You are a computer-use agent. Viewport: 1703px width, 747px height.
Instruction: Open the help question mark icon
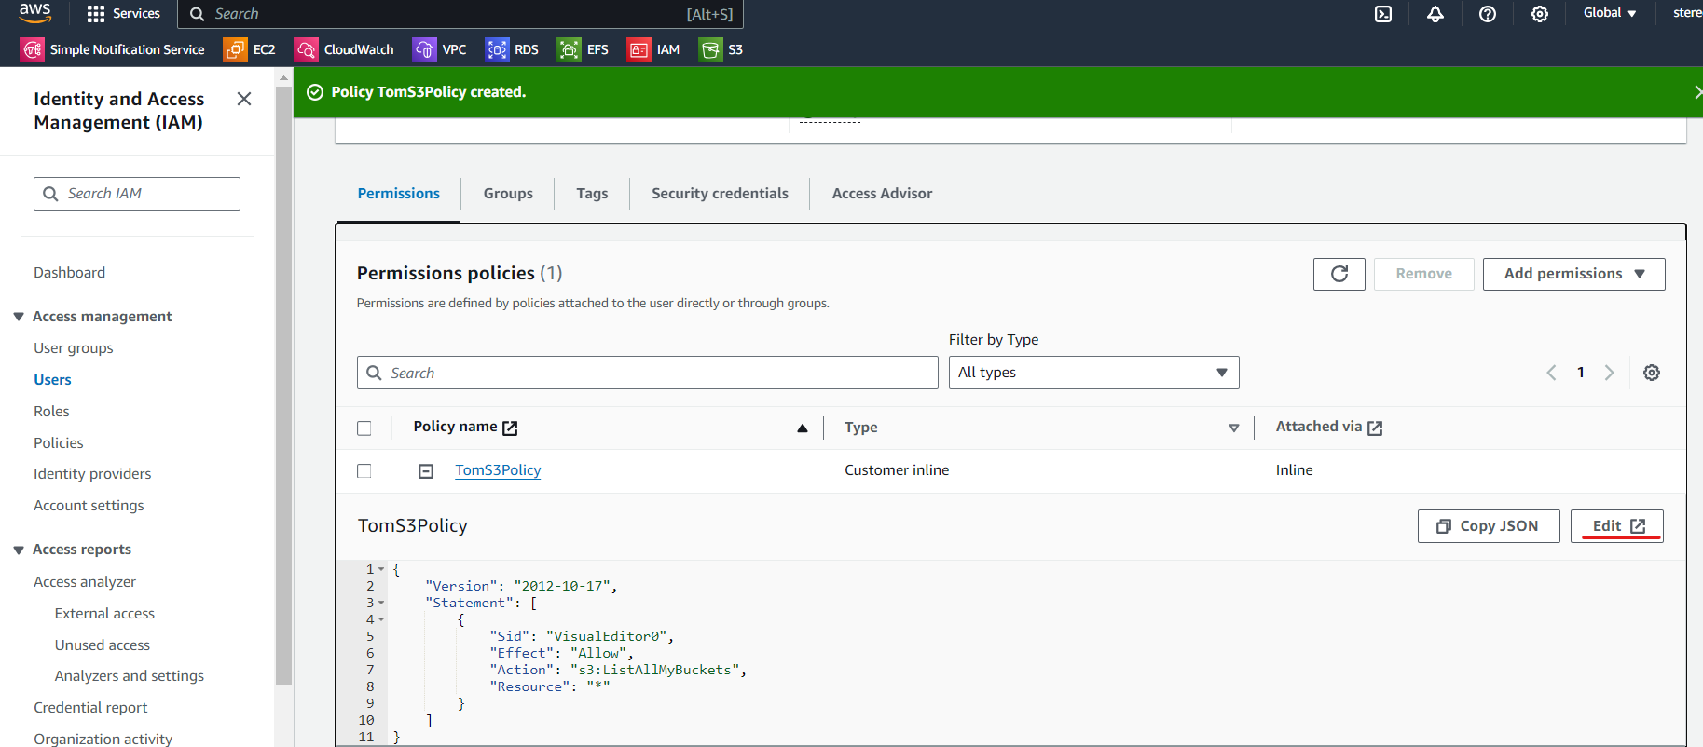pyautogui.click(x=1488, y=13)
